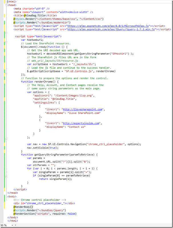Click the @RenderBody() call
The width and height of the screenshot is (173, 228).
click(x=23, y=207)
